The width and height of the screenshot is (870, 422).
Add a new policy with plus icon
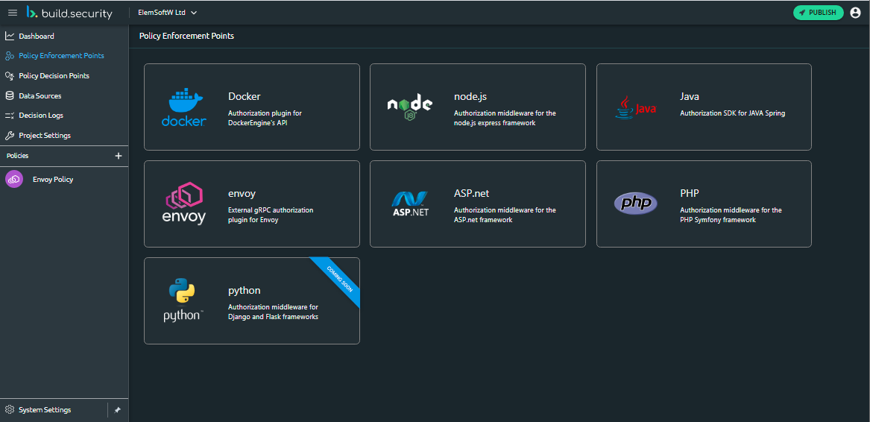click(x=119, y=156)
